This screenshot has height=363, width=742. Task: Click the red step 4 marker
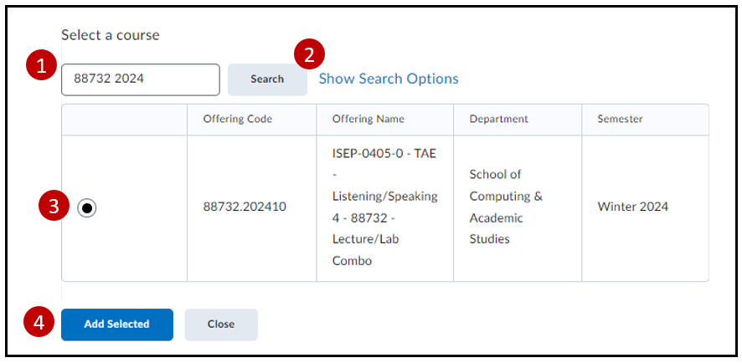(x=40, y=322)
